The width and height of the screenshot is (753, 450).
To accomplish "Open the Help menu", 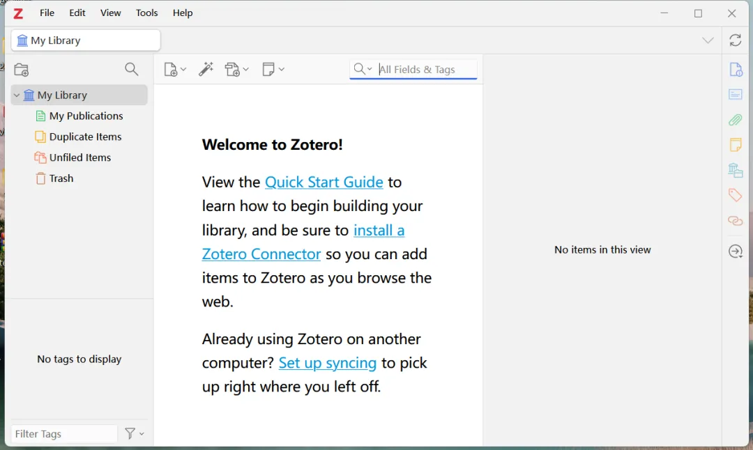I will 183,13.
